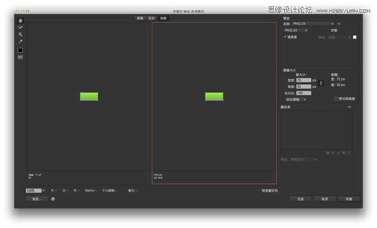Open the preset options menu icon
The width and height of the screenshot is (377, 228).
coord(339,24)
